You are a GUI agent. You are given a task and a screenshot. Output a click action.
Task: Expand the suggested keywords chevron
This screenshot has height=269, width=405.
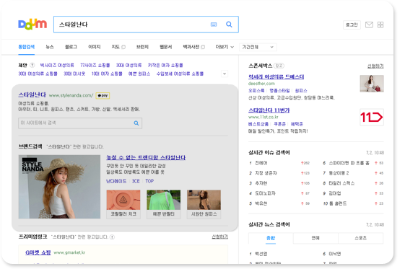coord(225,74)
